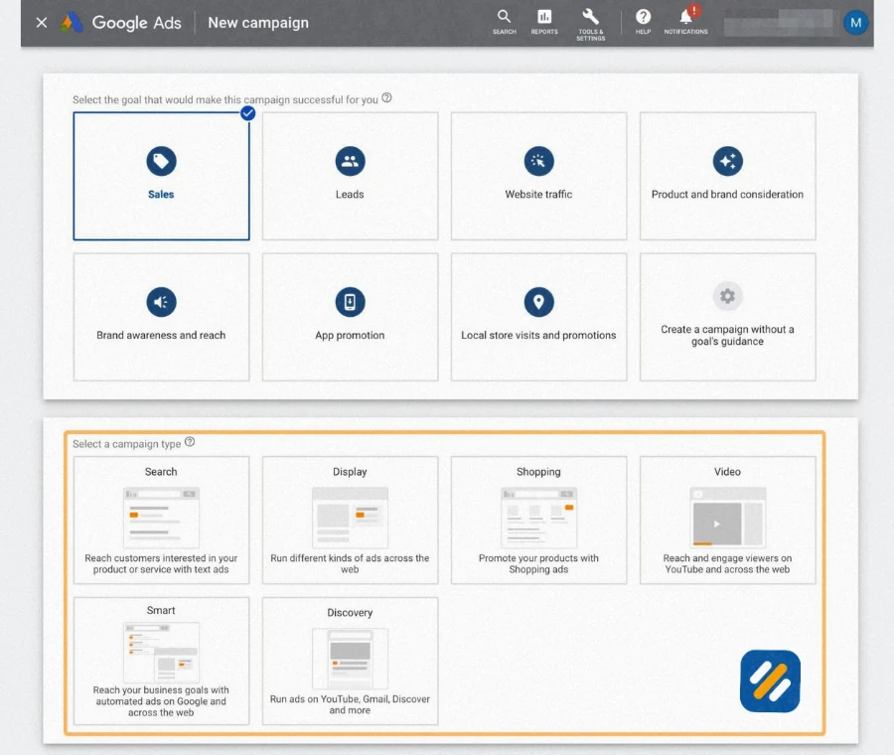894x755 pixels.
Task: Click 'Reach your business goals with automated ads'
Action: point(161,701)
